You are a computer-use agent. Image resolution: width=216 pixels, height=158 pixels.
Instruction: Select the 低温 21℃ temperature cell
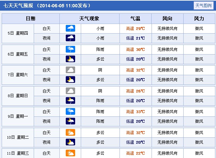pos(135,38)
